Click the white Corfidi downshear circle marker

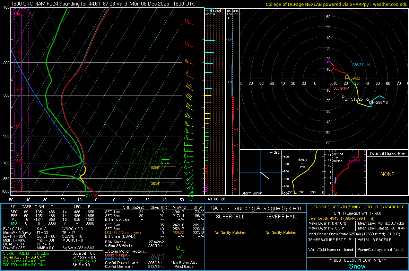(x=368, y=100)
